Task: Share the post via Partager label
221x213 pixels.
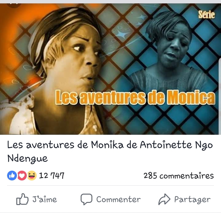Action: (x=192, y=199)
